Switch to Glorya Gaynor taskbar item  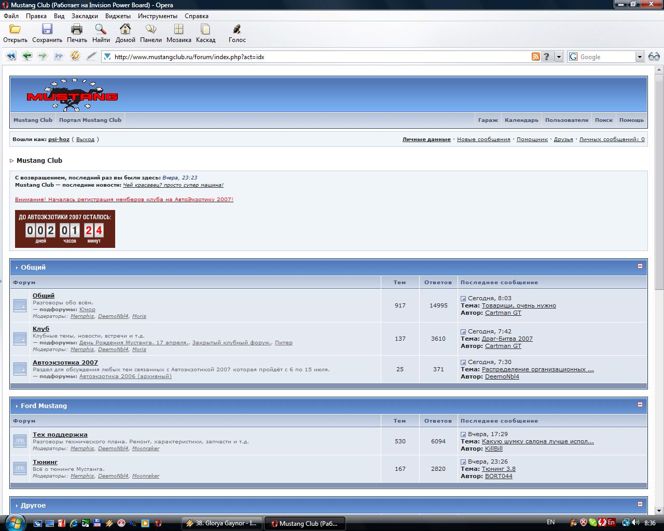pyautogui.click(x=222, y=523)
